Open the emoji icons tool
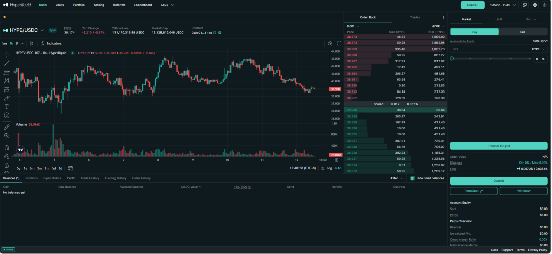Viewport: 552px width, 254px height. pyautogui.click(x=6, y=115)
